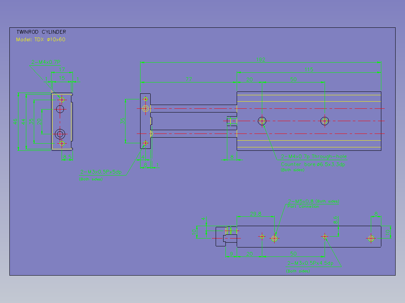Pick the 50 dimension under 115

pyautogui.click(x=293, y=79)
